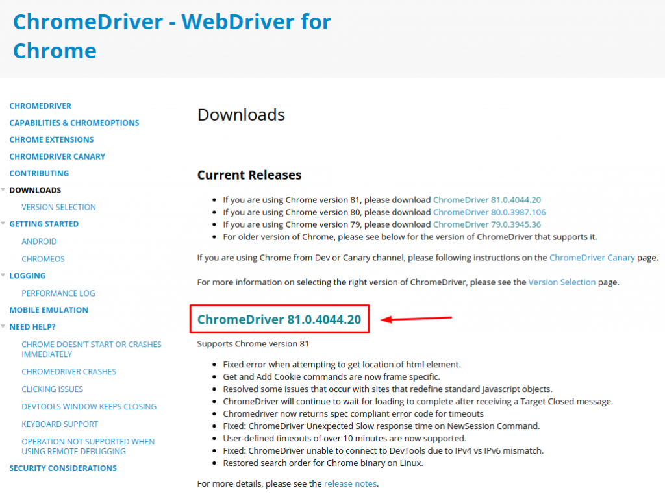This screenshot has height=497, width=665.
Task: Collapse the NEED HELP? sidebar section
Action: pos(4,326)
